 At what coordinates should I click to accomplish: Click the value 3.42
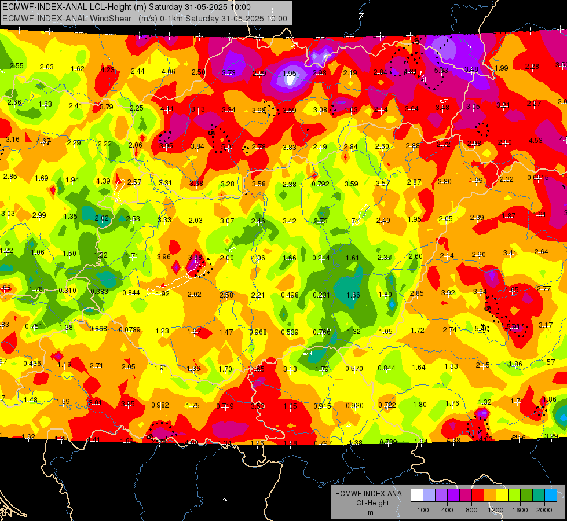coord(289,221)
